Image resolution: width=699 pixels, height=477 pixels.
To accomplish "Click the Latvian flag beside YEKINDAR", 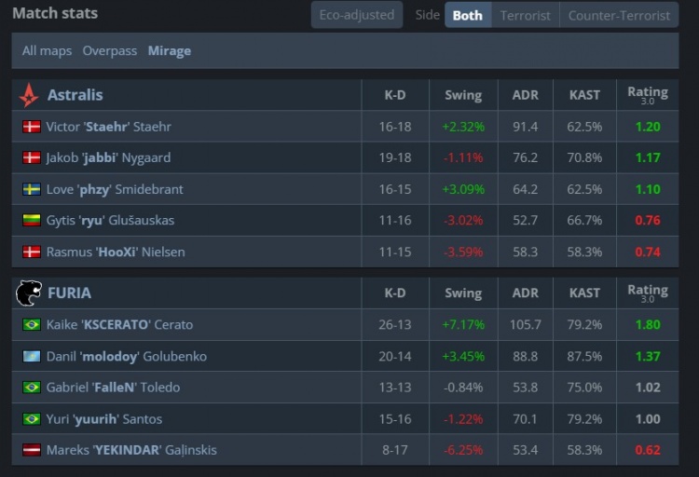I will click(32, 450).
